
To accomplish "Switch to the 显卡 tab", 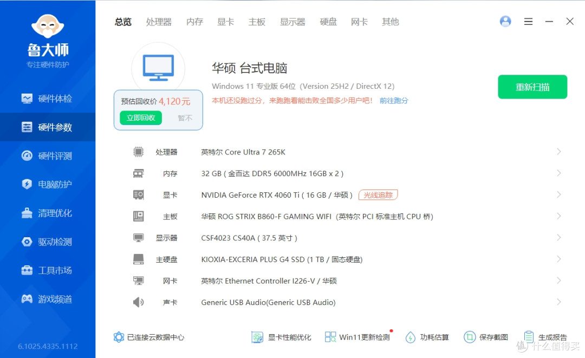I will pos(226,22).
